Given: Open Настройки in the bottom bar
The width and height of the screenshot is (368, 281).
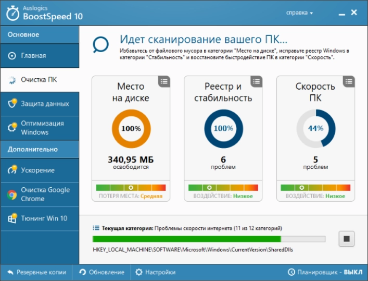Looking at the screenshot, I should [x=155, y=272].
